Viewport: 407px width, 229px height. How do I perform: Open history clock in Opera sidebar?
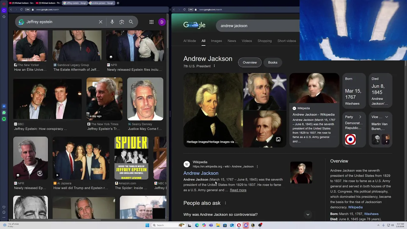click(x=4, y=212)
